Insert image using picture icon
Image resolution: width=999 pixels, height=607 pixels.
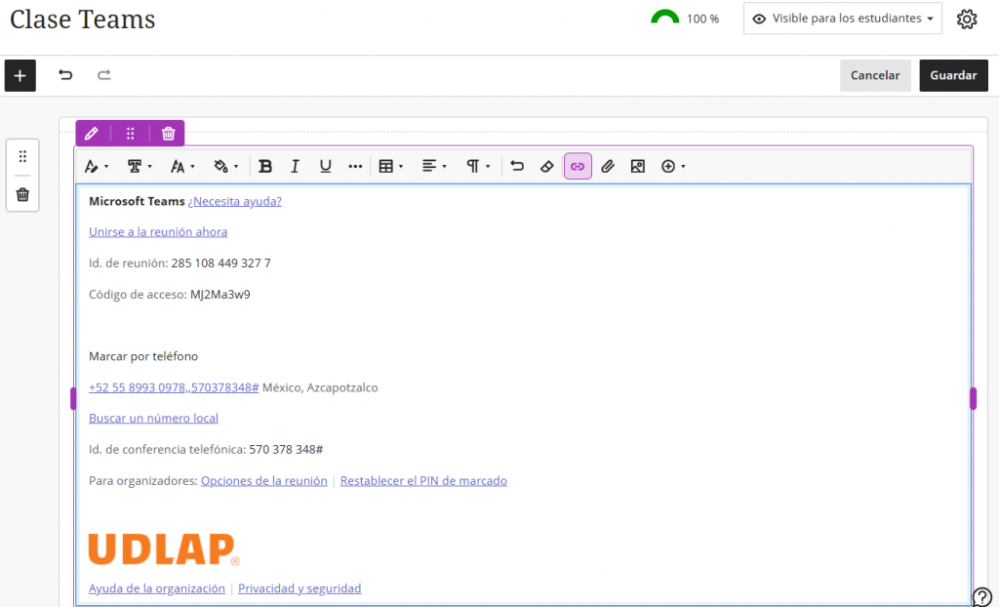tap(638, 167)
